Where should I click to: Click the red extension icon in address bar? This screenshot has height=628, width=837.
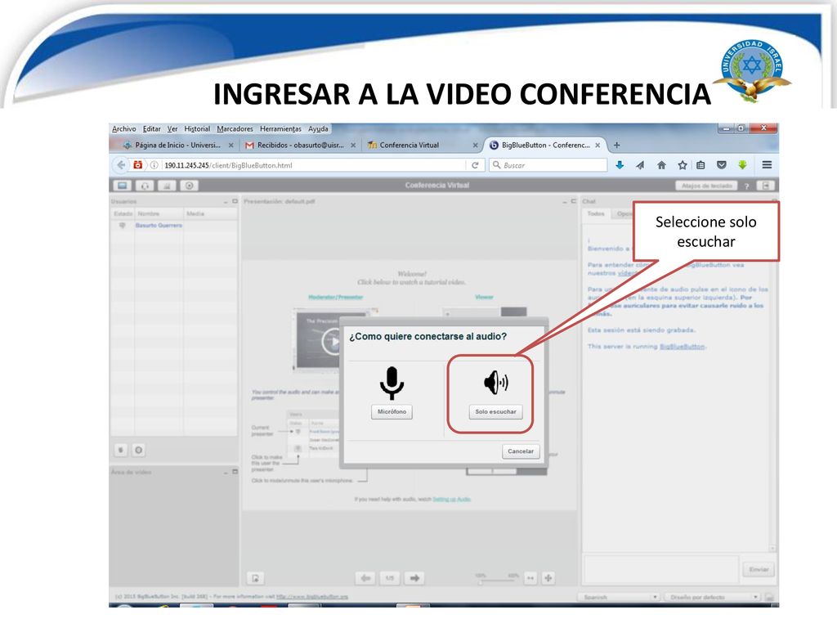137,165
